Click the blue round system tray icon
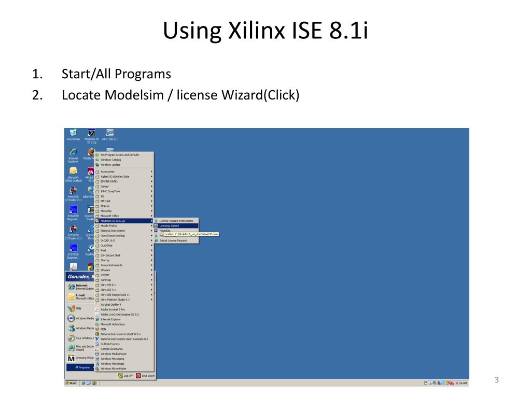 [x=443, y=383]
